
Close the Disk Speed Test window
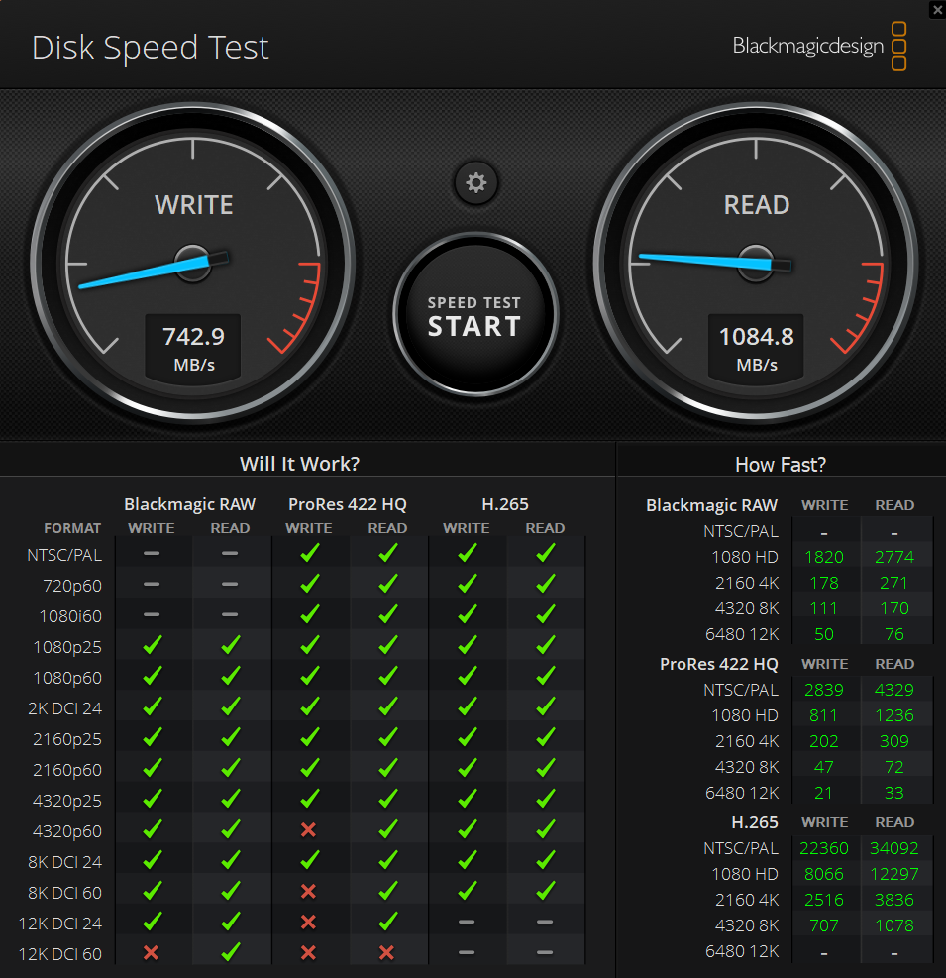tap(937, 10)
